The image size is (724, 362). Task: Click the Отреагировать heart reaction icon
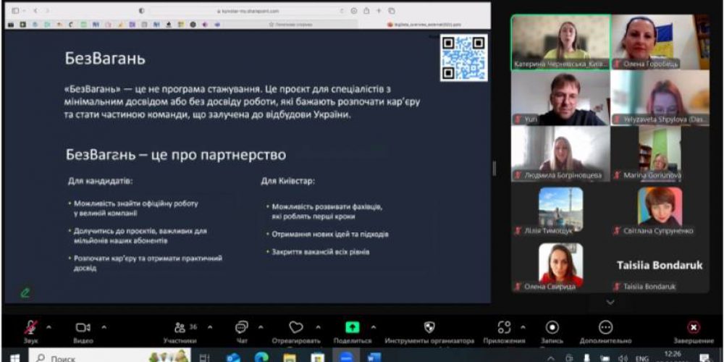[295, 328]
